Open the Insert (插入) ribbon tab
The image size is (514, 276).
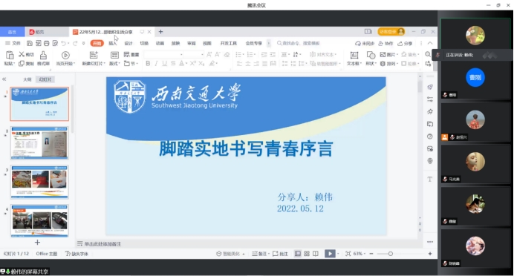[x=112, y=43]
